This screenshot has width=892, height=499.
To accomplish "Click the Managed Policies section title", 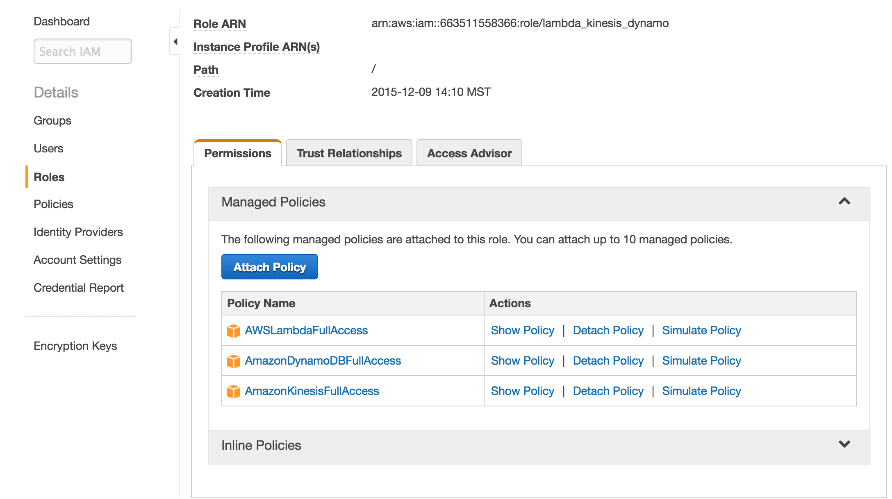I will click(273, 202).
